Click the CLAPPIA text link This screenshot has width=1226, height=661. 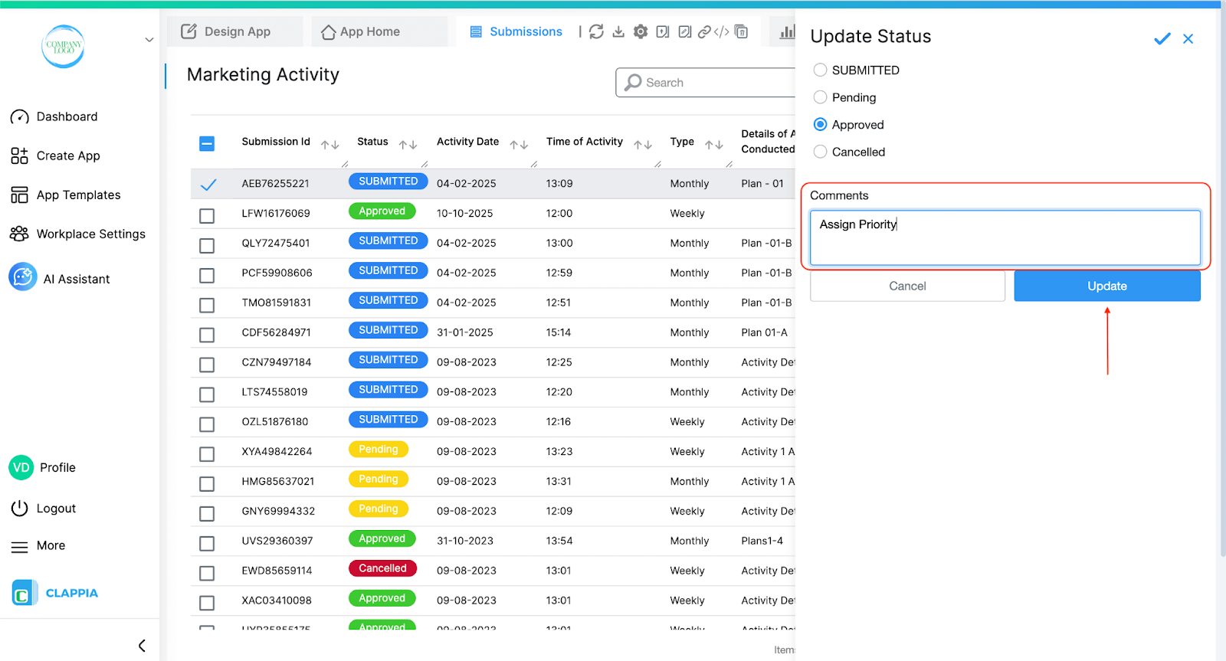pyautogui.click(x=72, y=593)
